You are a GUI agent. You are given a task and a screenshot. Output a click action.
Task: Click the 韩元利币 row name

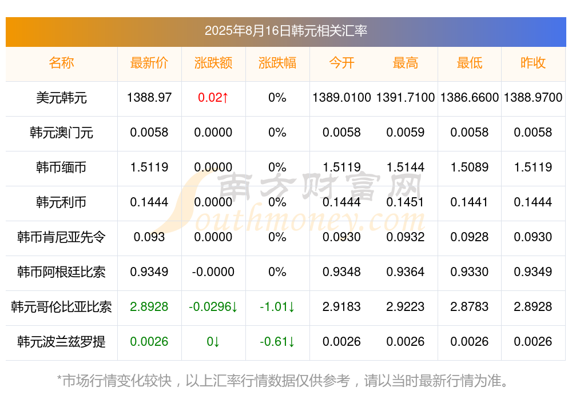[61, 202]
